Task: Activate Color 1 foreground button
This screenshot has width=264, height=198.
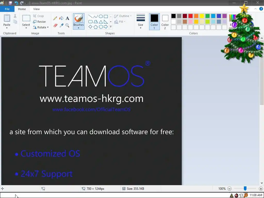Action: click(154, 22)
